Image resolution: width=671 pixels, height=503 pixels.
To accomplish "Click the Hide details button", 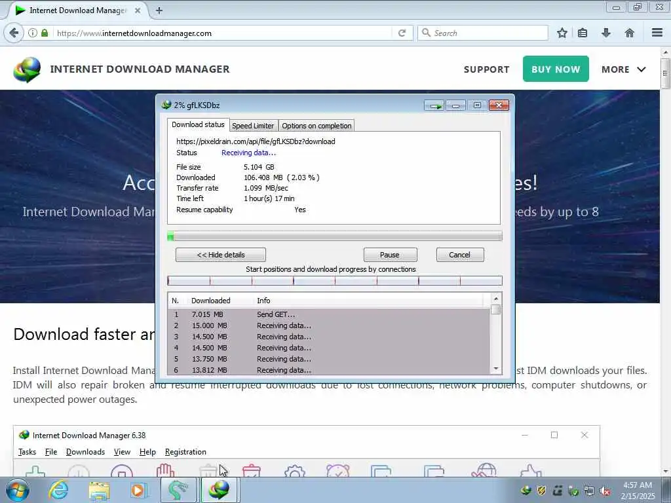I will tap(221, 255).
